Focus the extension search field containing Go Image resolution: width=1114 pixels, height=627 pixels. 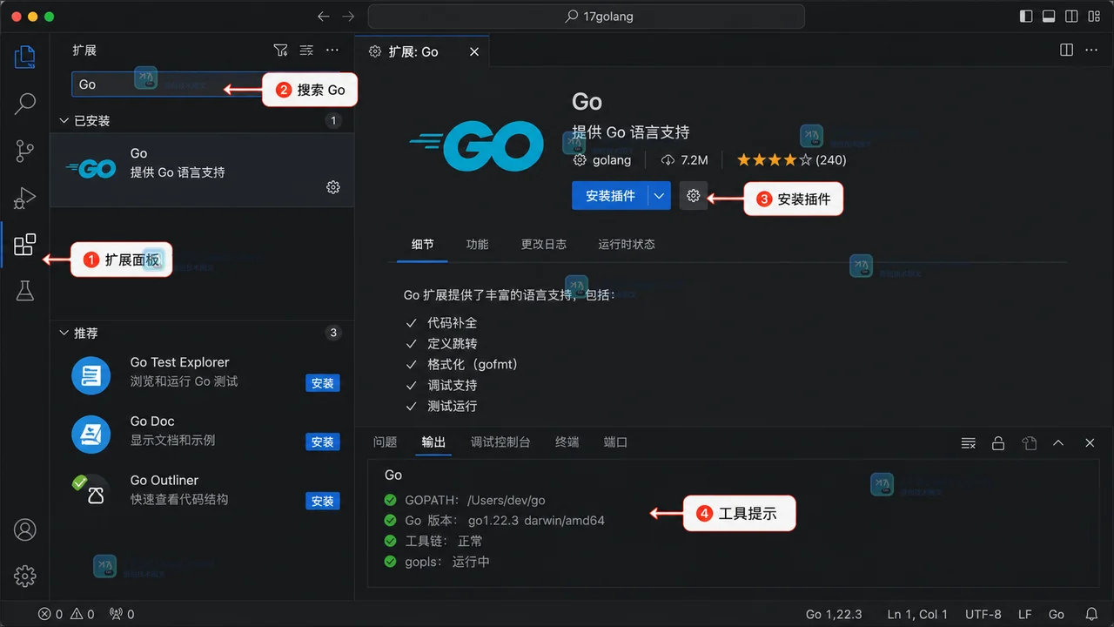point(205,84)
